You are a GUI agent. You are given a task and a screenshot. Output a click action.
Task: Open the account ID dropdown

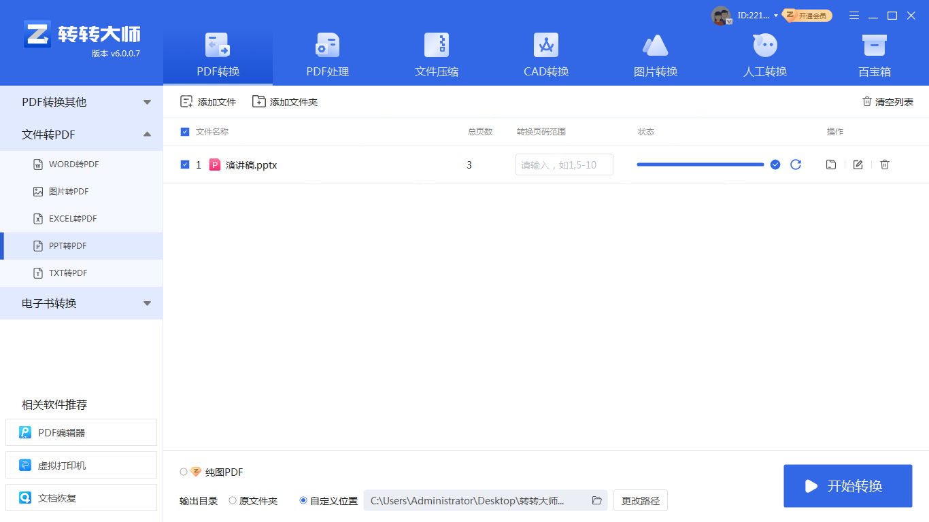click(775, 15)
